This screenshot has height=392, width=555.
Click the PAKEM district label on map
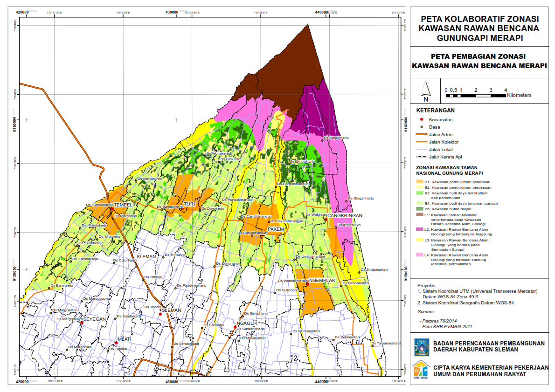pos(275,230)
